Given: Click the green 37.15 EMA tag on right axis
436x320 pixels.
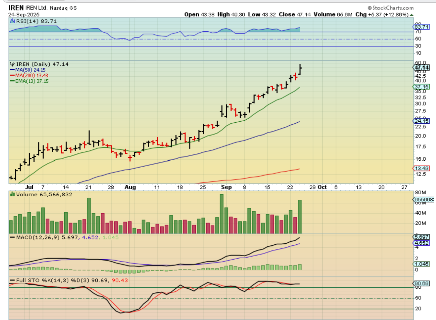Looking at the screenshot, I should click(420, 87).
